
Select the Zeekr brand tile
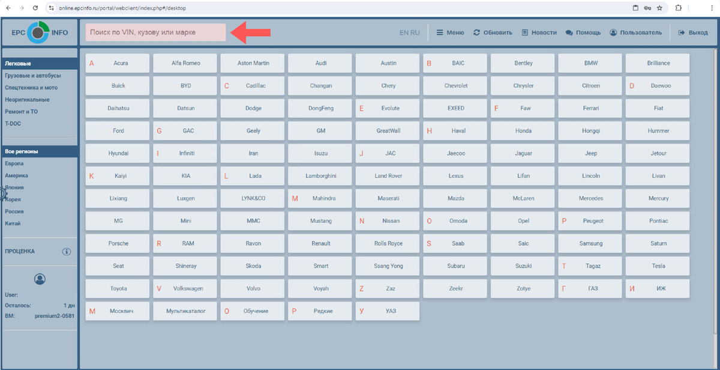[x=455, y=288]
